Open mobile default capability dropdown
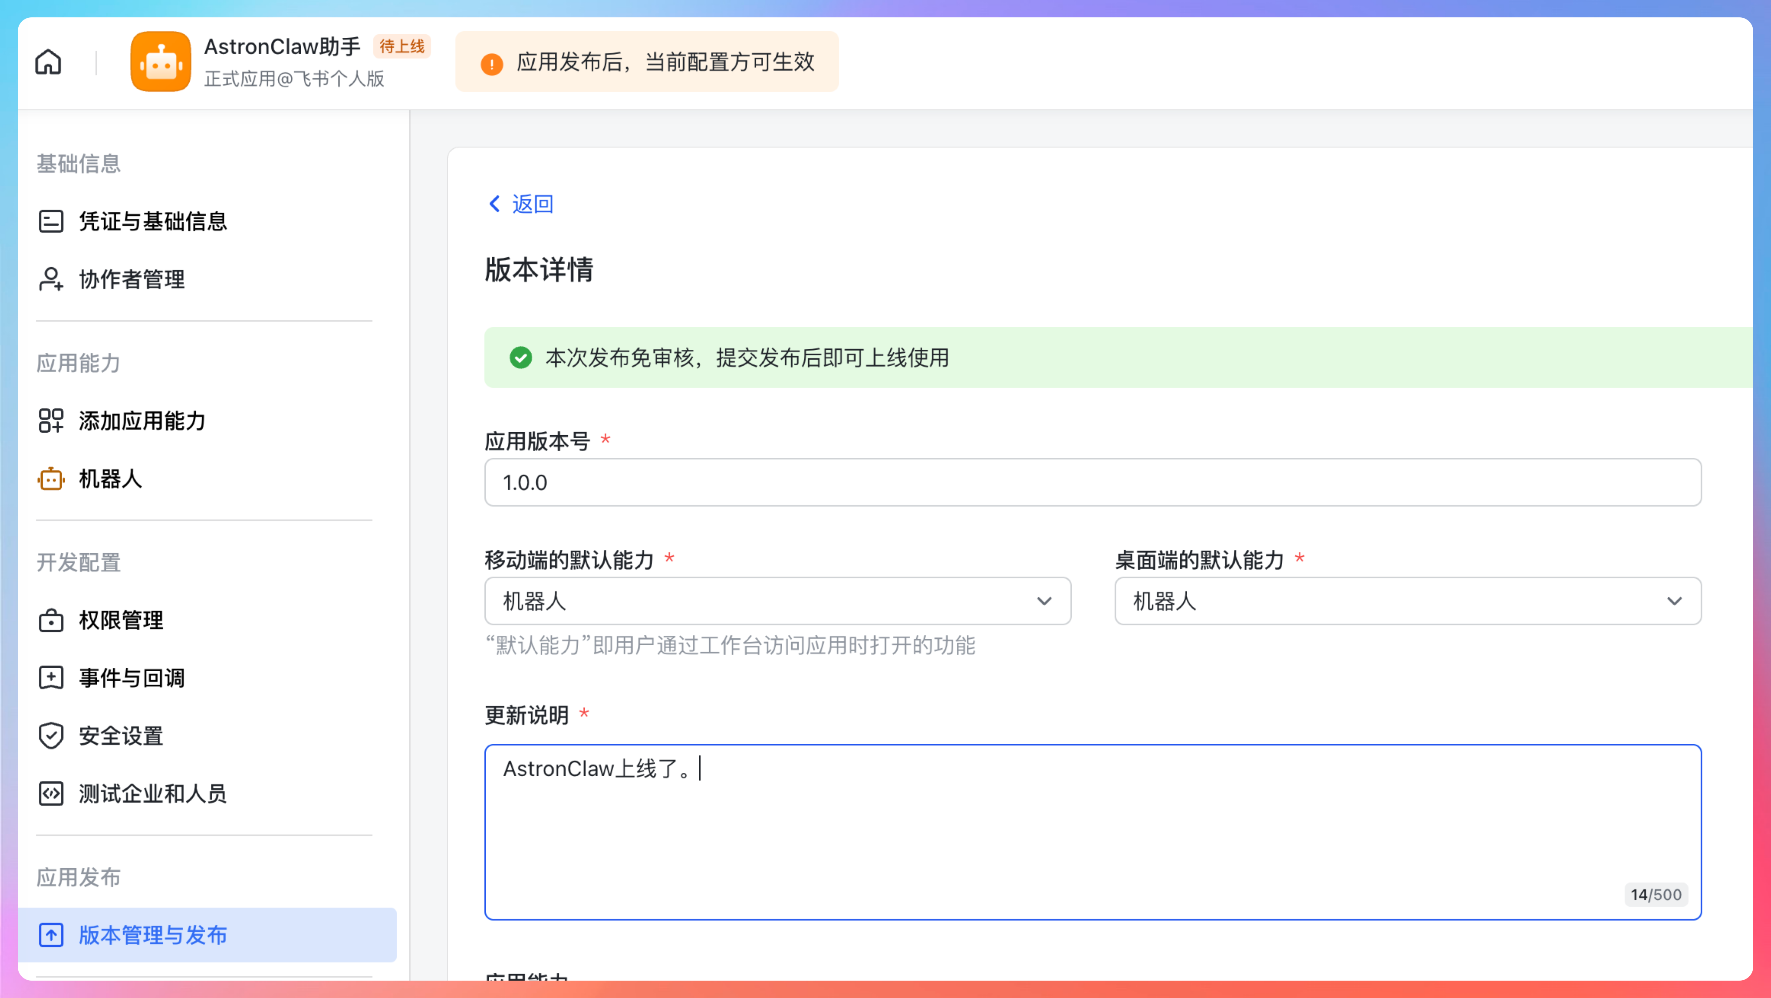 pyautogui.click(x=777, y=601)
